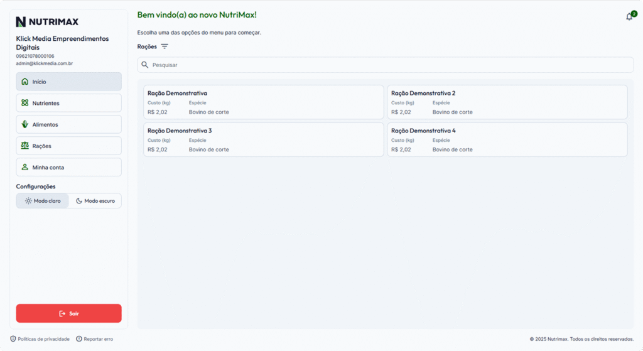Click the Pesquisar search field
Viewport: 643px width, 351px height.
386,65
